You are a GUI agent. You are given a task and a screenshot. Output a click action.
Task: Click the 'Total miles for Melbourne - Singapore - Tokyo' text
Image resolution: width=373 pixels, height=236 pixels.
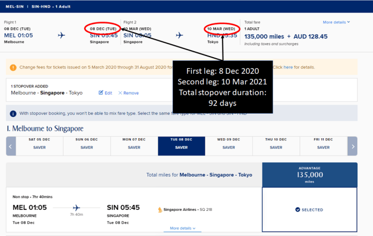coord(199,175)
